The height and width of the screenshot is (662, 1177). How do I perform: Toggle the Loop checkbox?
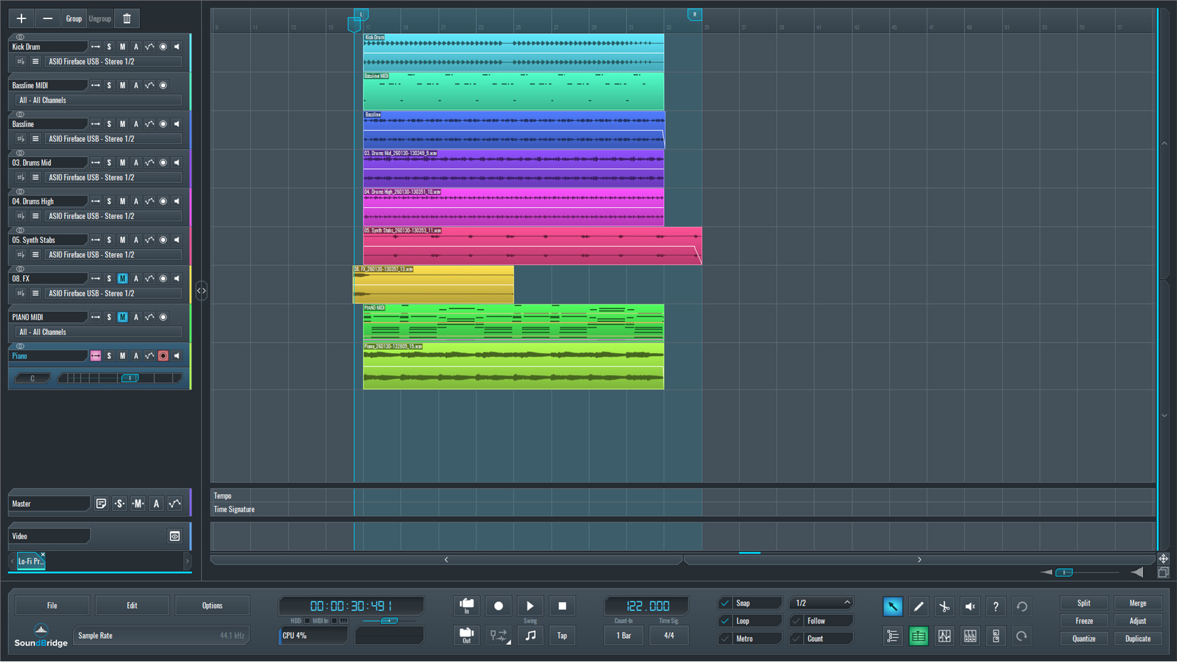725,621
